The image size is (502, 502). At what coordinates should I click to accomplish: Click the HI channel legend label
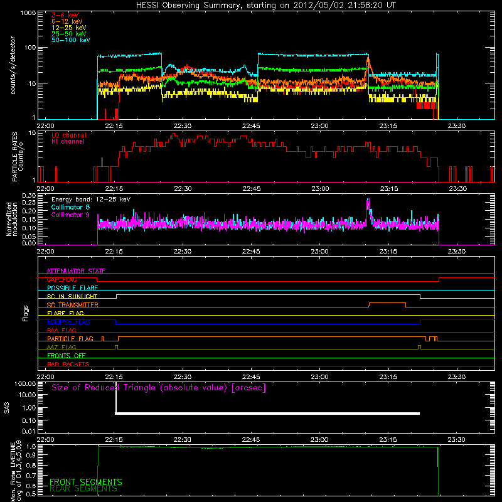tap(68, 142)
